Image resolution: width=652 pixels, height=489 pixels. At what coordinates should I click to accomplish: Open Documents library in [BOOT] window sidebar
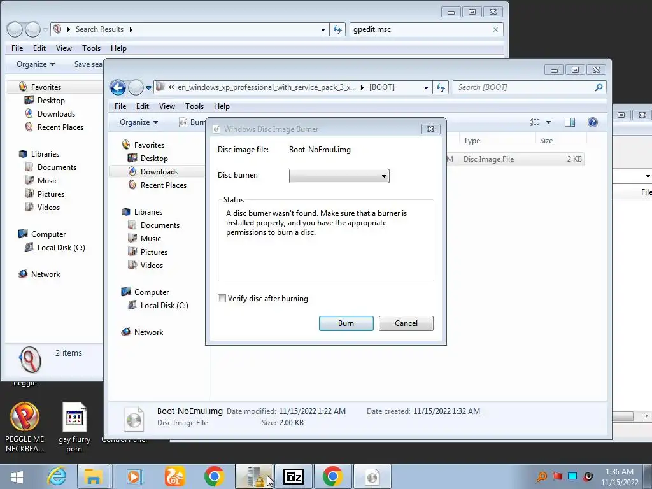point(160,225)
